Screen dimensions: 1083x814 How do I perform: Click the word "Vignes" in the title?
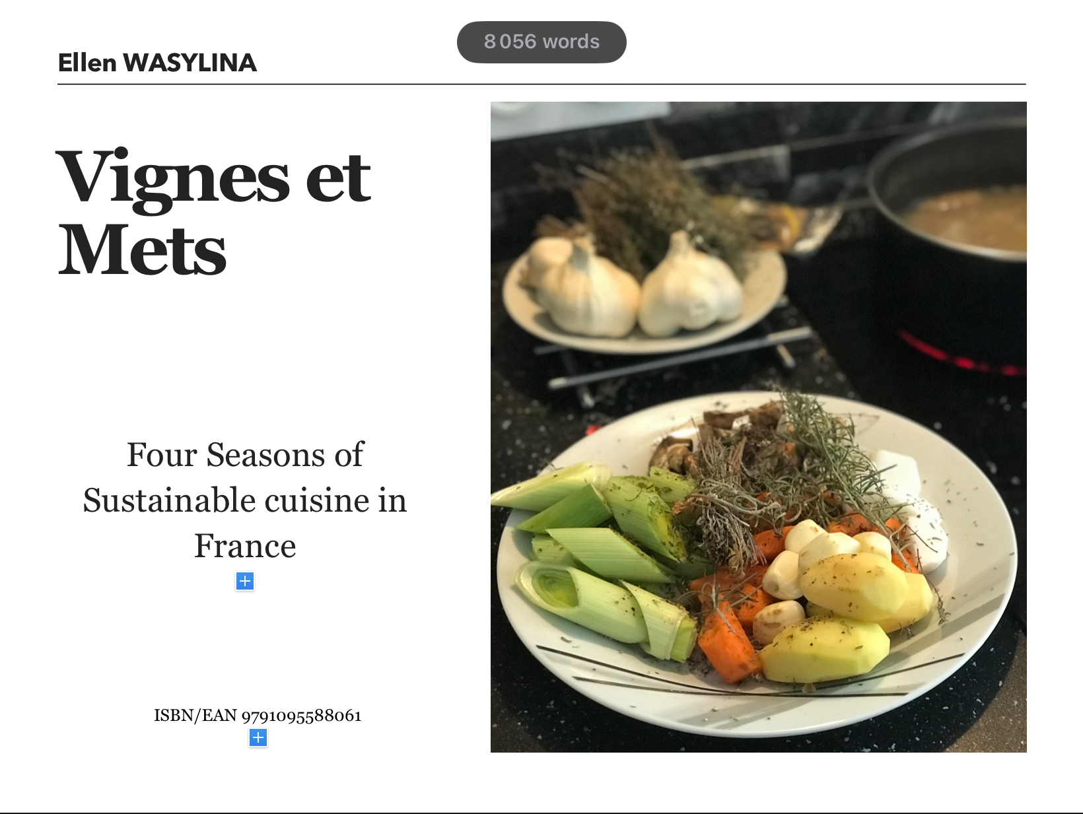(x=173, y=176)
